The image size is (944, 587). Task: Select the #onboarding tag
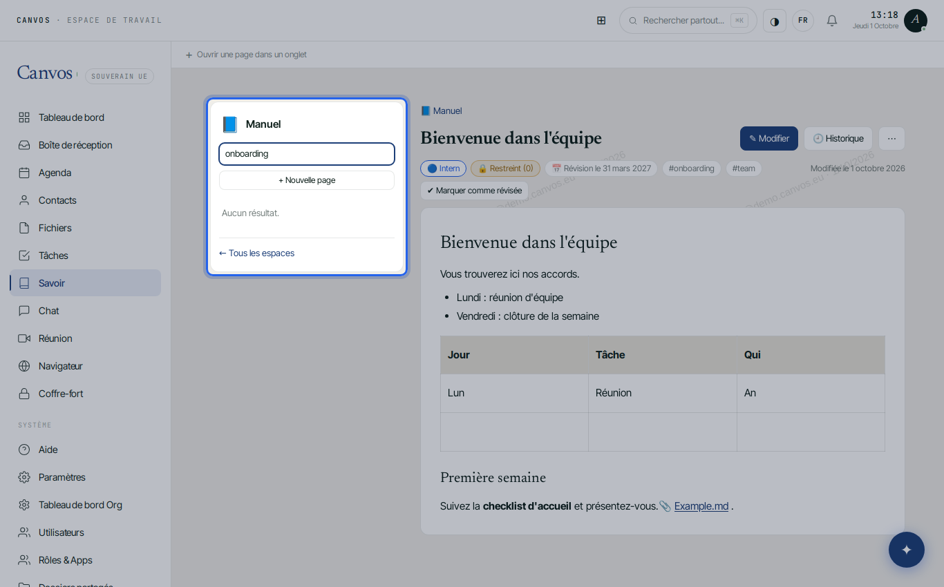[692, 169]
